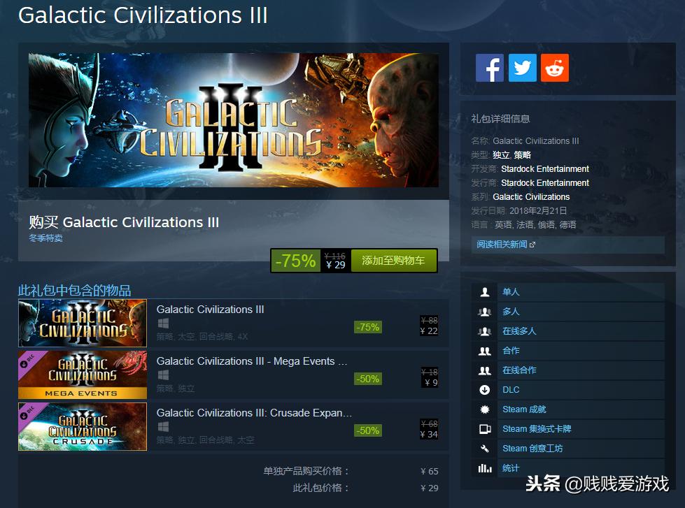Open the Galactic Civilizations III base game entry
Viewport: 685px width, 508px height.
(233, 323)
